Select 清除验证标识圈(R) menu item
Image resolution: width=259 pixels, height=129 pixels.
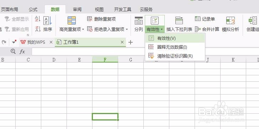pyautogui.click(x=175, y=56)
